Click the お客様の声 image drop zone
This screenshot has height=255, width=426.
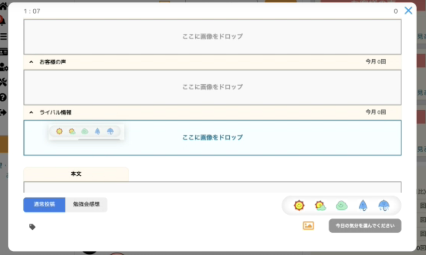tap(212, 87)
